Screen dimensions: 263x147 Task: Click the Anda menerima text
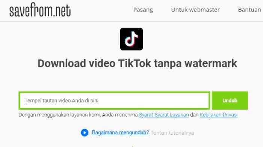click(120, 115)
